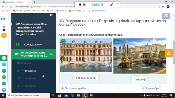Image resolution: width=175 pixels, height=98 pixels.
Task: Open the user profile avatar
Action: (4, 28)
